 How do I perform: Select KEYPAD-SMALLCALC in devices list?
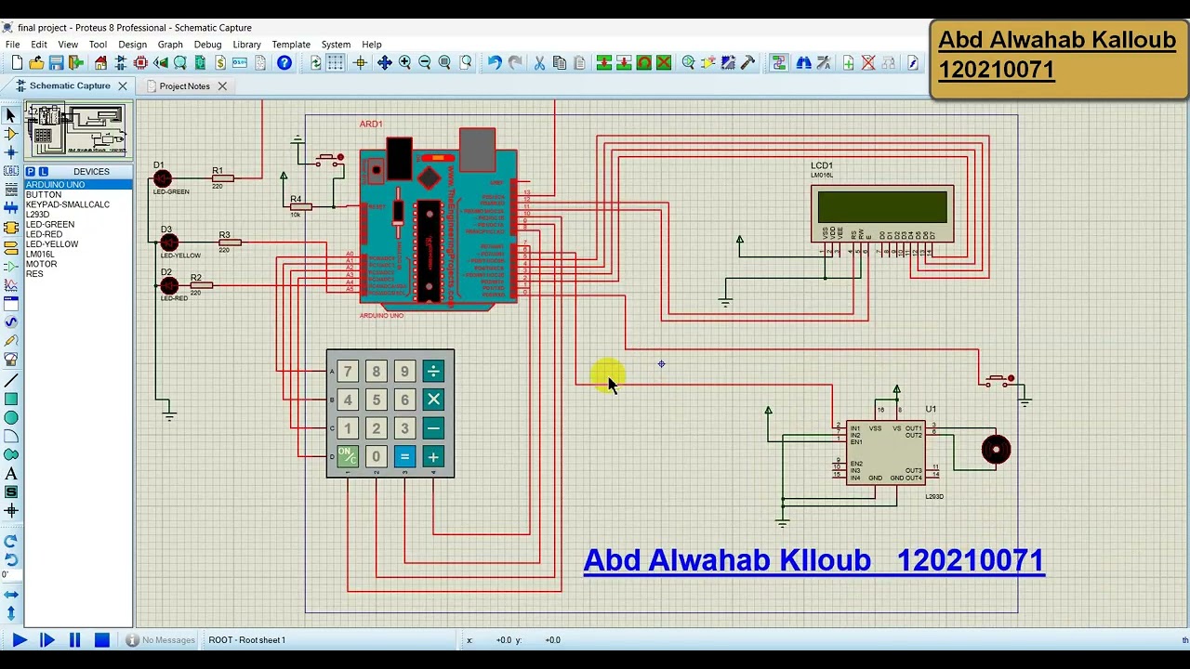click(78, 204)
